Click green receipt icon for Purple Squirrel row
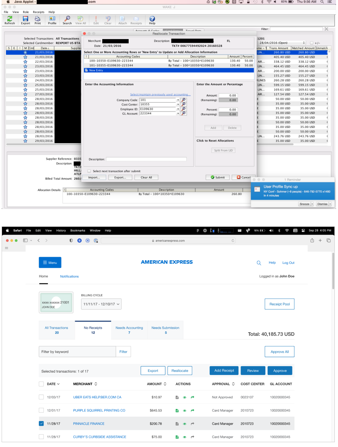Image resolution: width=338 pixels, height=447 pixels. (x=177, y=411)
